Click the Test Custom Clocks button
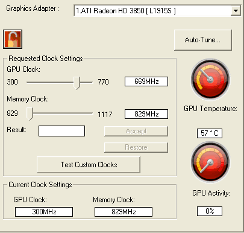244x233 pixels. pos(89,165)
